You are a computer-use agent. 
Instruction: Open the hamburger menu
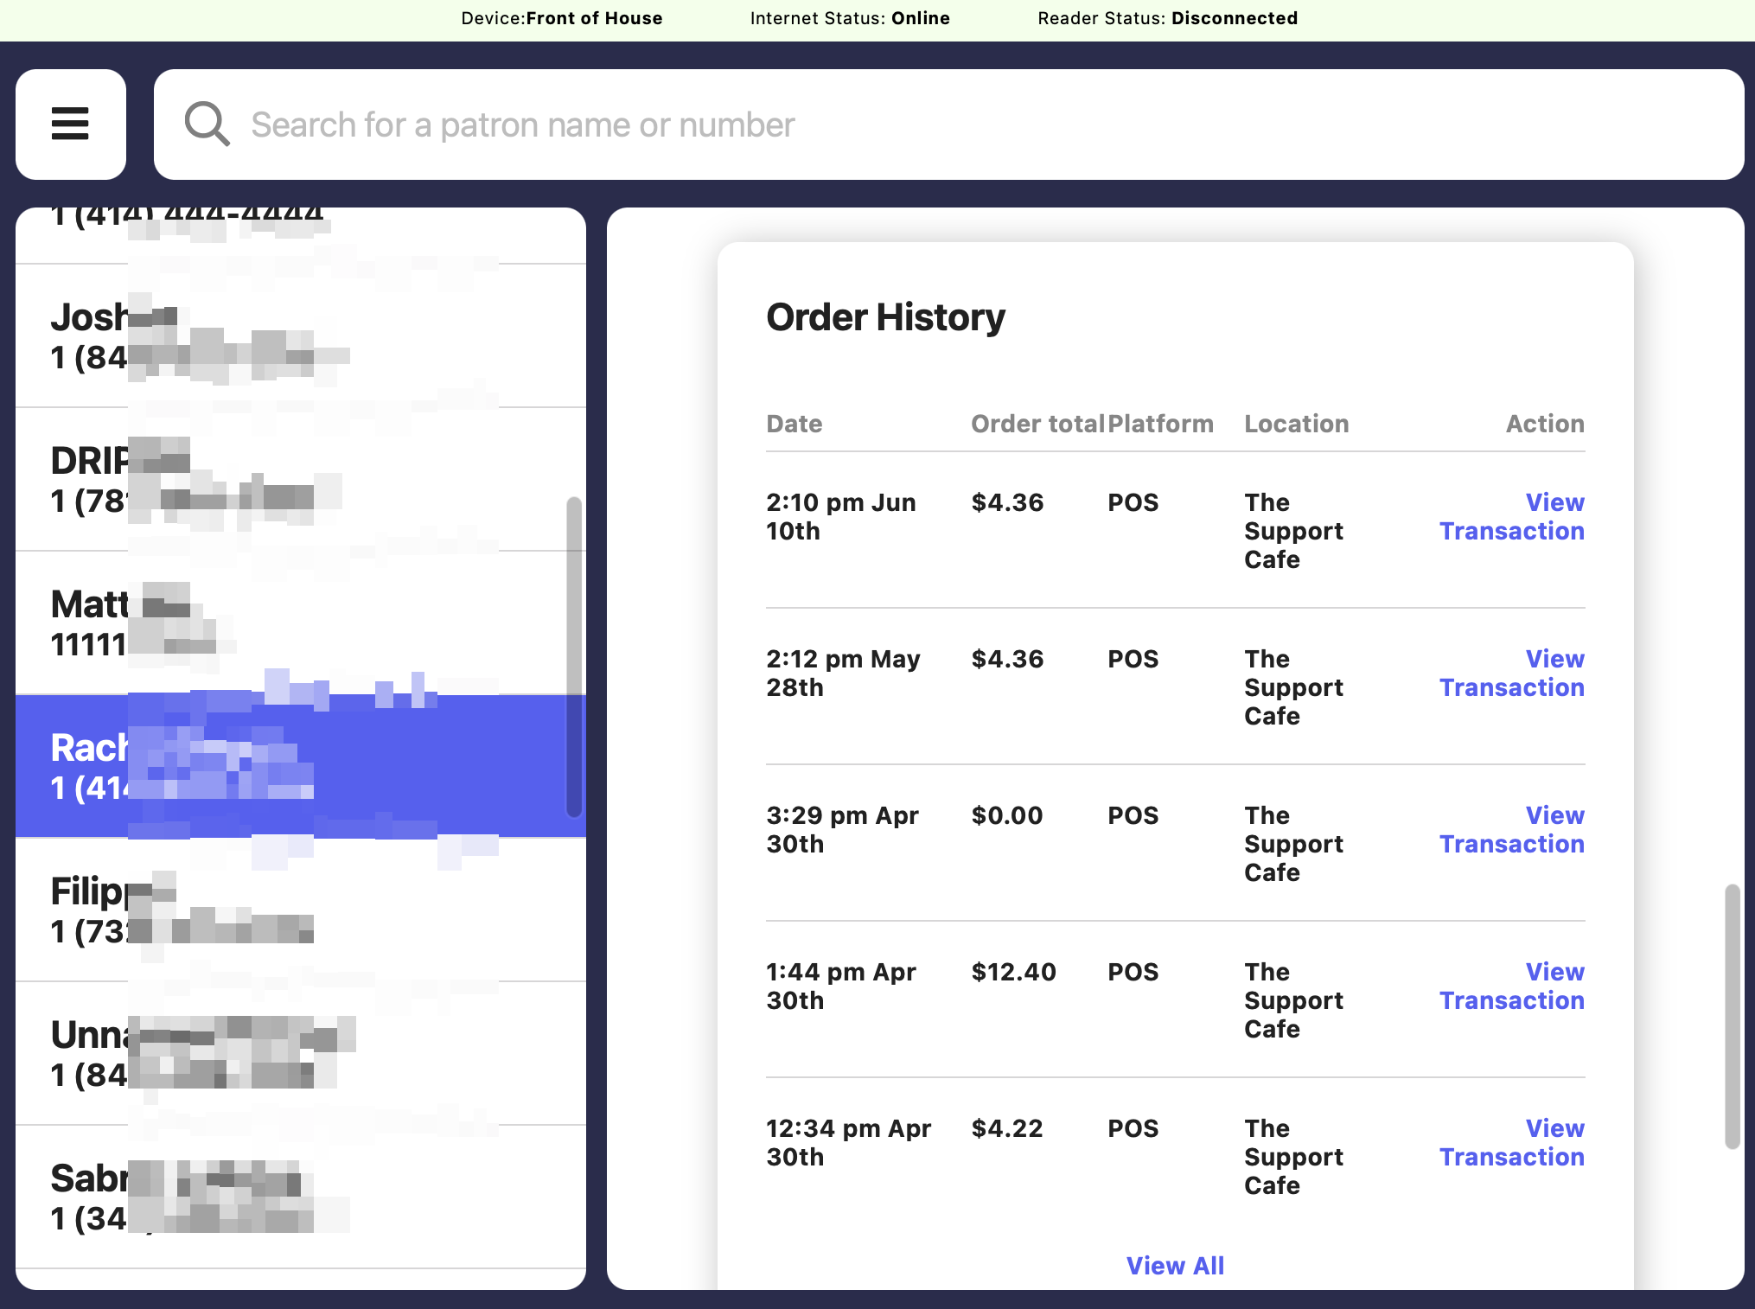point(71,125)
